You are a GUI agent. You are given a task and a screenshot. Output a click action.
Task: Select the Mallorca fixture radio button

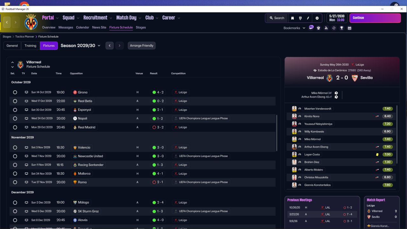(15, 174)
